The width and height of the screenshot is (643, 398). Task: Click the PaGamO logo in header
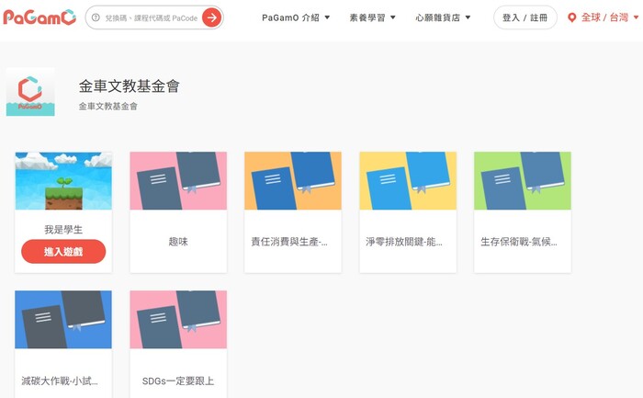39,17
